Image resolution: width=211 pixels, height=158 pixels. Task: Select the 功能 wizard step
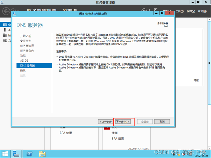23,56
